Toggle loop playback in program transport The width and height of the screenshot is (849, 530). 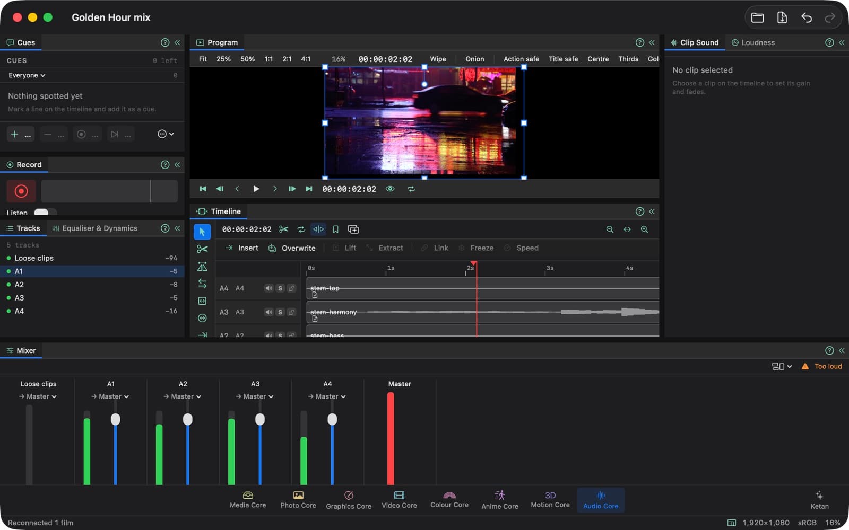[x=411, y=189]
